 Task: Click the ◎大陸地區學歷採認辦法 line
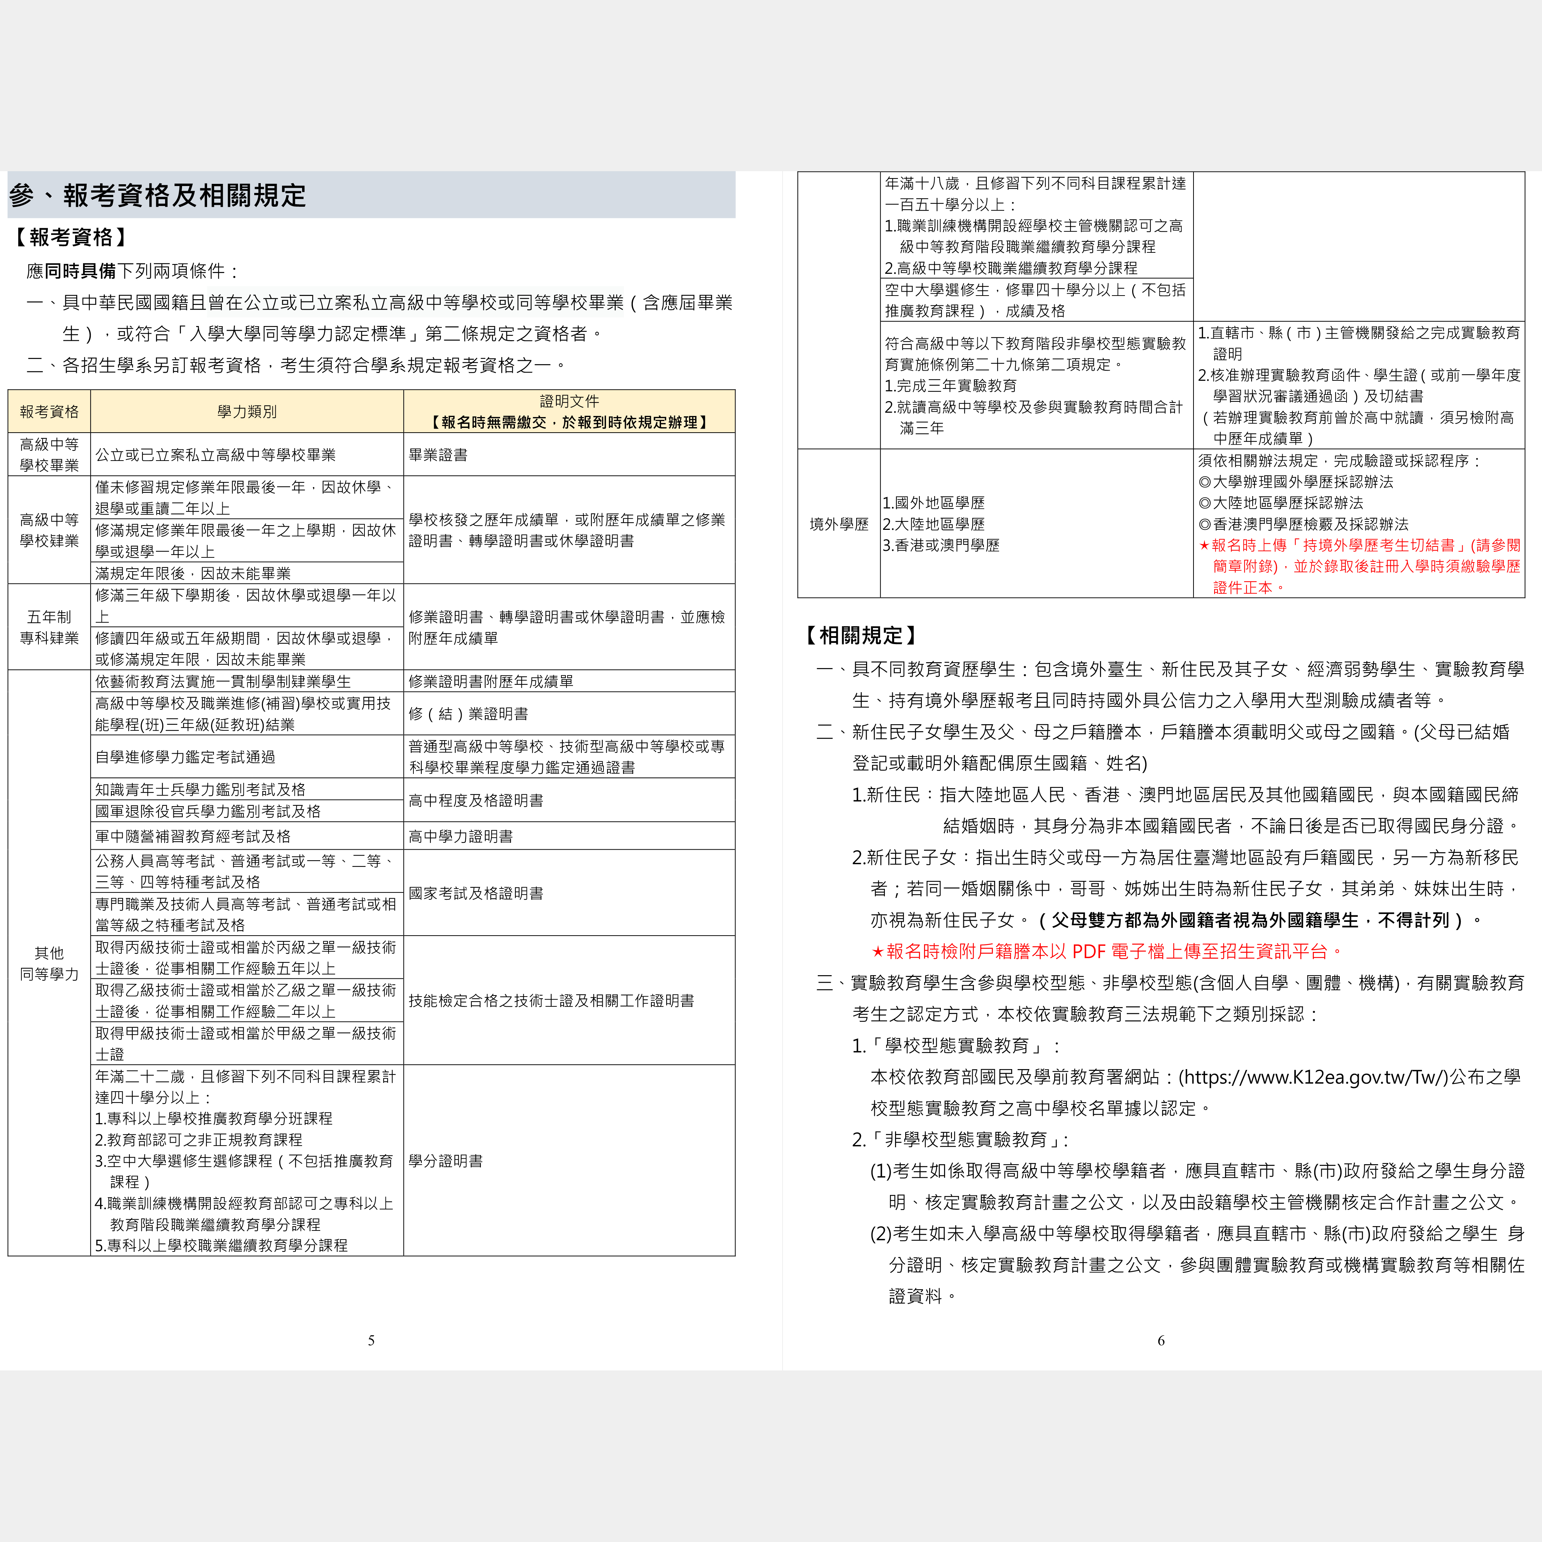pyautogui.click(x=1280, y=503)
